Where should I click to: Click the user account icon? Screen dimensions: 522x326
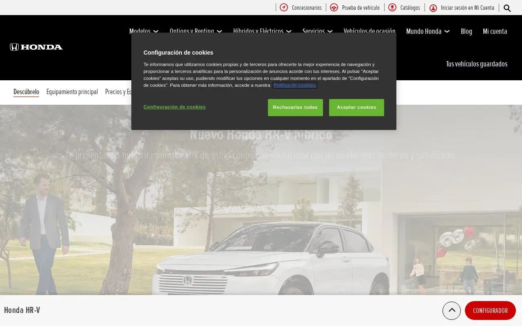pyautogui.click(x=433, y=8)
